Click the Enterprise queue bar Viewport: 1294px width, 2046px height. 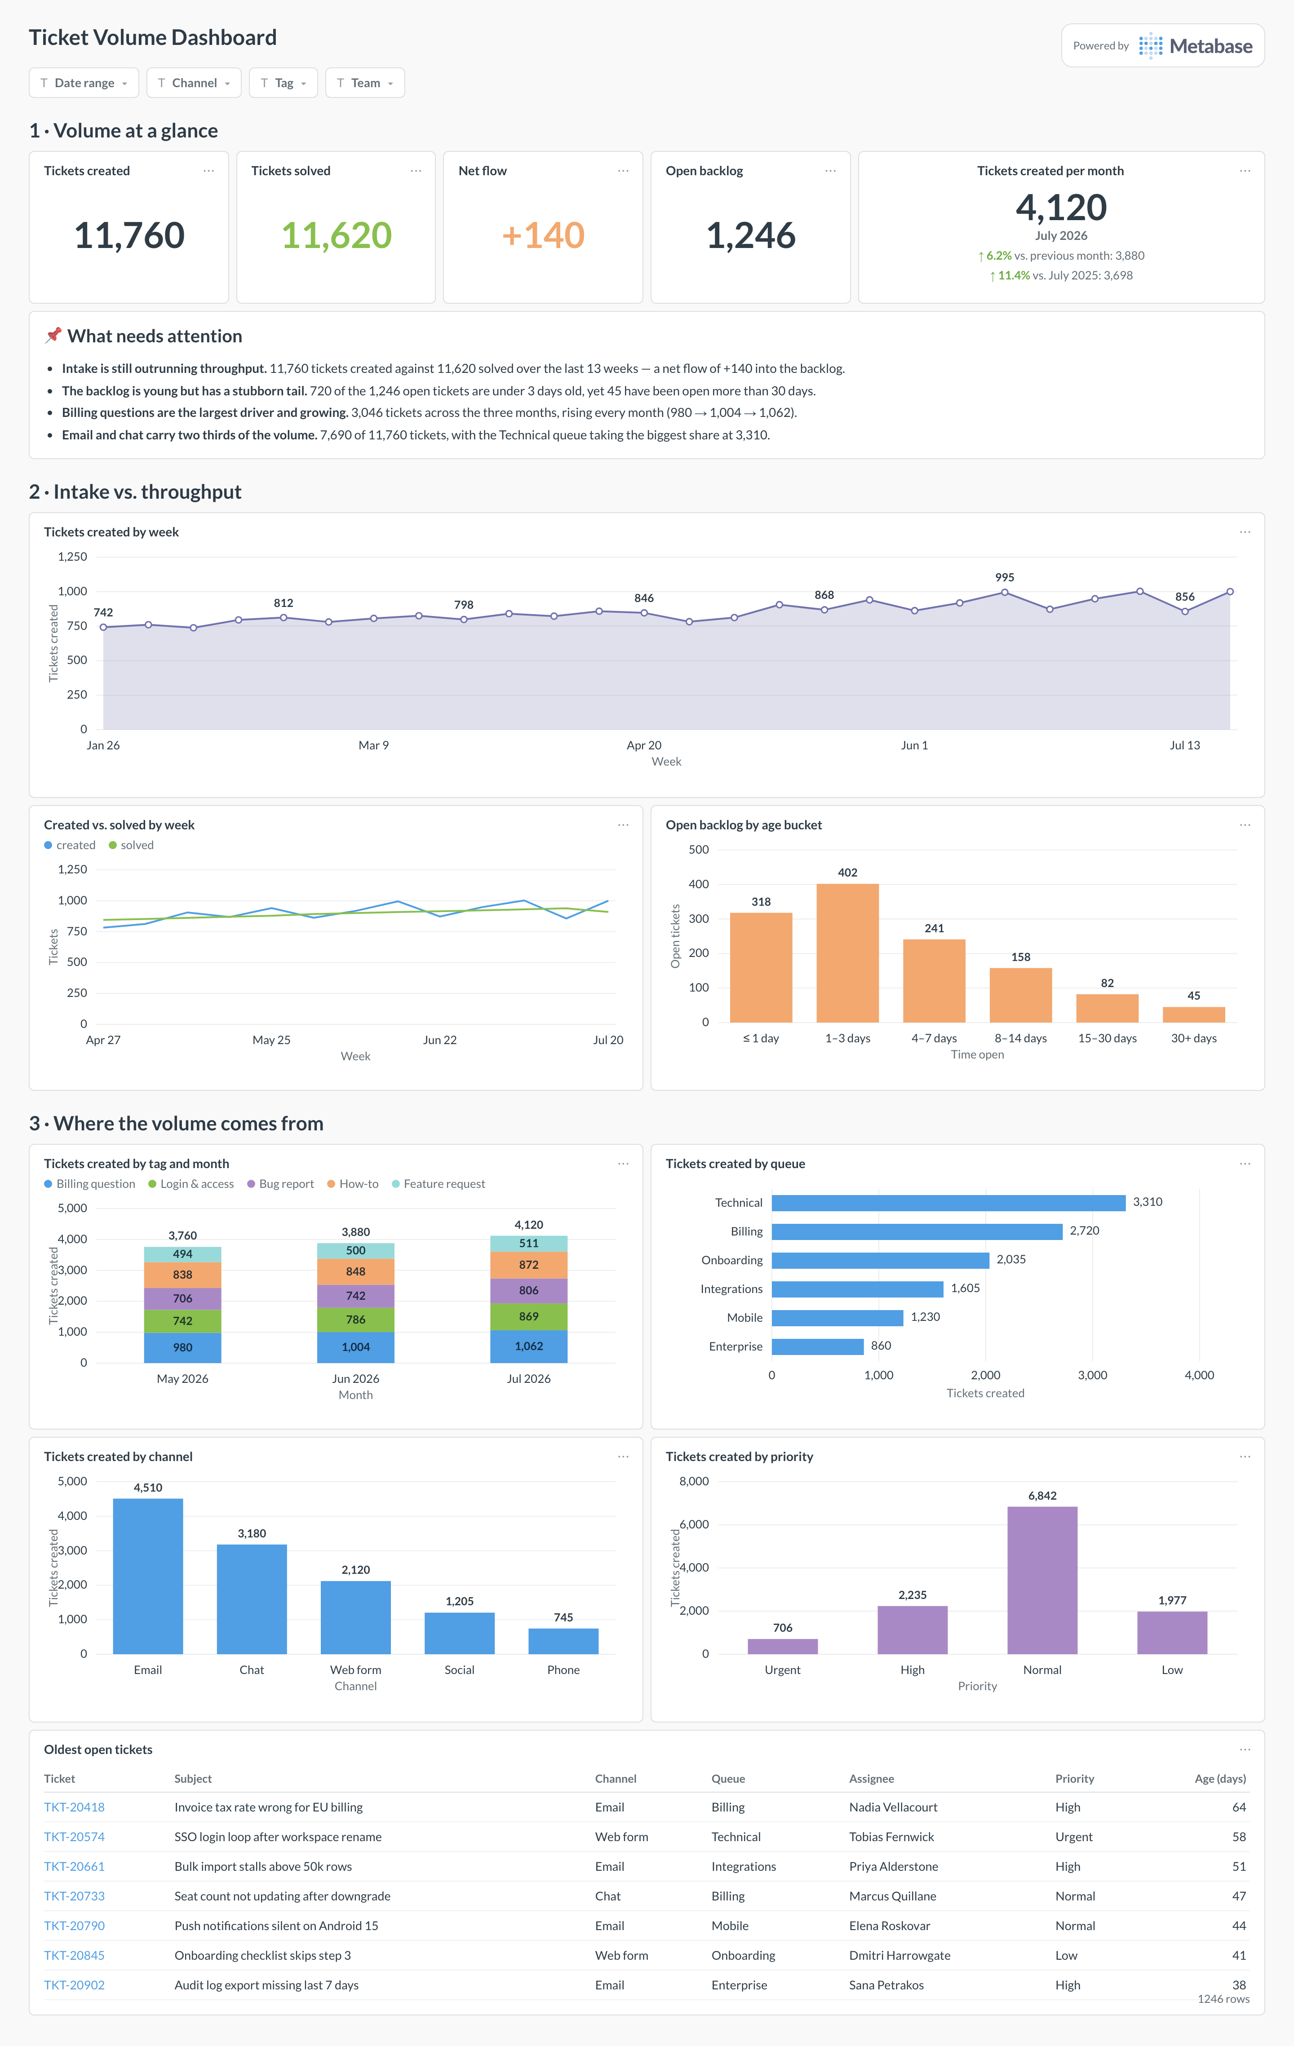[817, 1347]
